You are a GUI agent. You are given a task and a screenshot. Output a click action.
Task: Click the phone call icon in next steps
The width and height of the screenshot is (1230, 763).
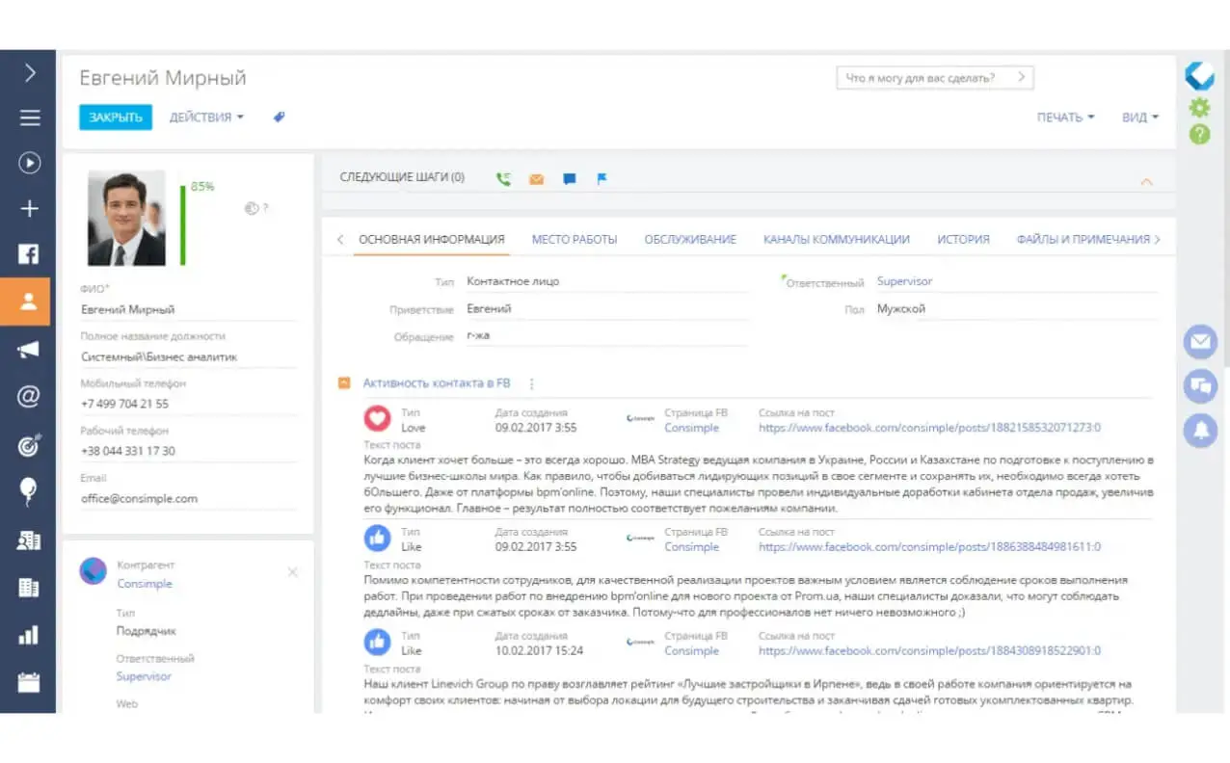tap(503, 178)
